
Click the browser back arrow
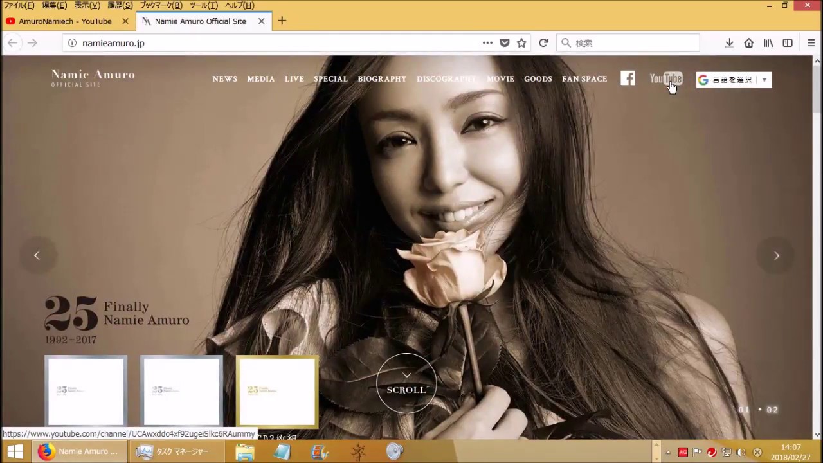(12, 42)
